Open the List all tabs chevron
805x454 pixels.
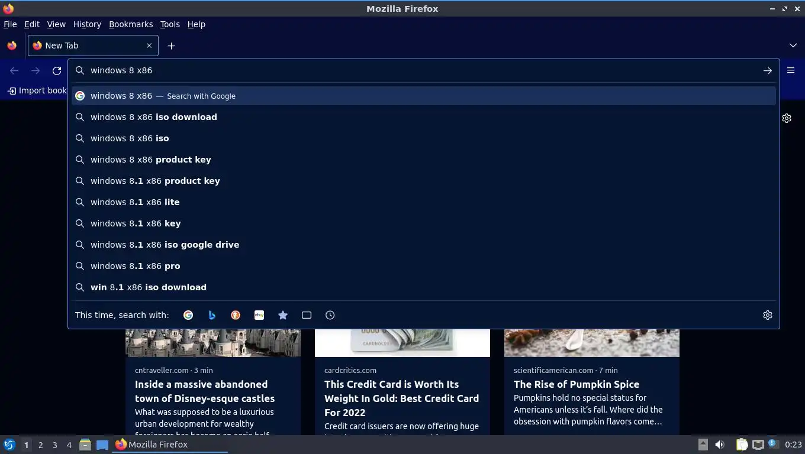point(793,46)
